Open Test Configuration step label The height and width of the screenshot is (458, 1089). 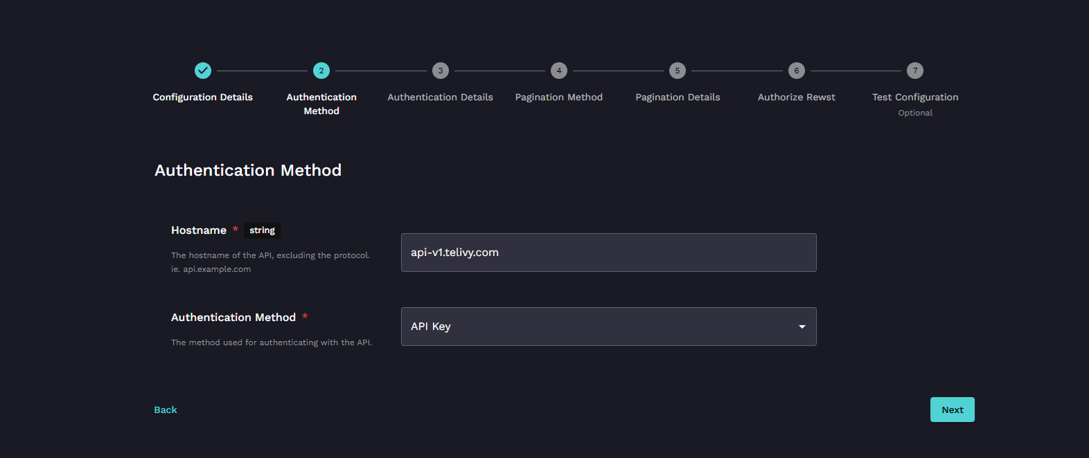click(x=915, y=97)
